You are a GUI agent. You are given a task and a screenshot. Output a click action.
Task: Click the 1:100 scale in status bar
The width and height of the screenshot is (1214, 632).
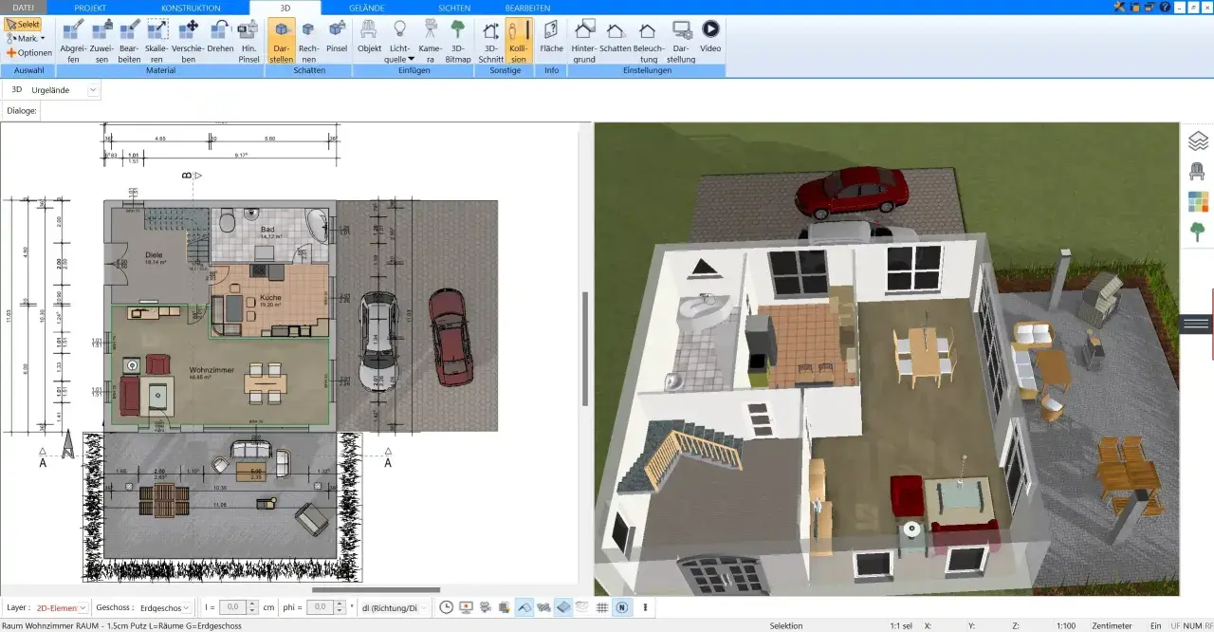tap(1067, 625)
